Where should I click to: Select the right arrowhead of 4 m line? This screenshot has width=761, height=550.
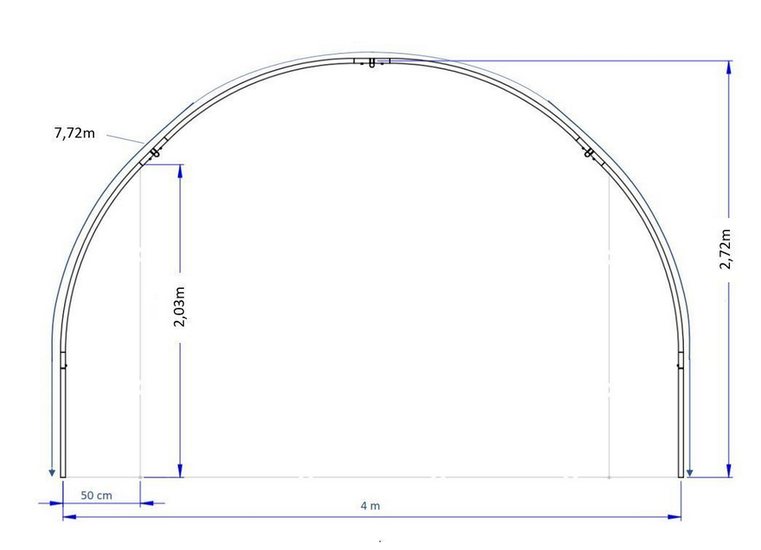click(675, 517)
